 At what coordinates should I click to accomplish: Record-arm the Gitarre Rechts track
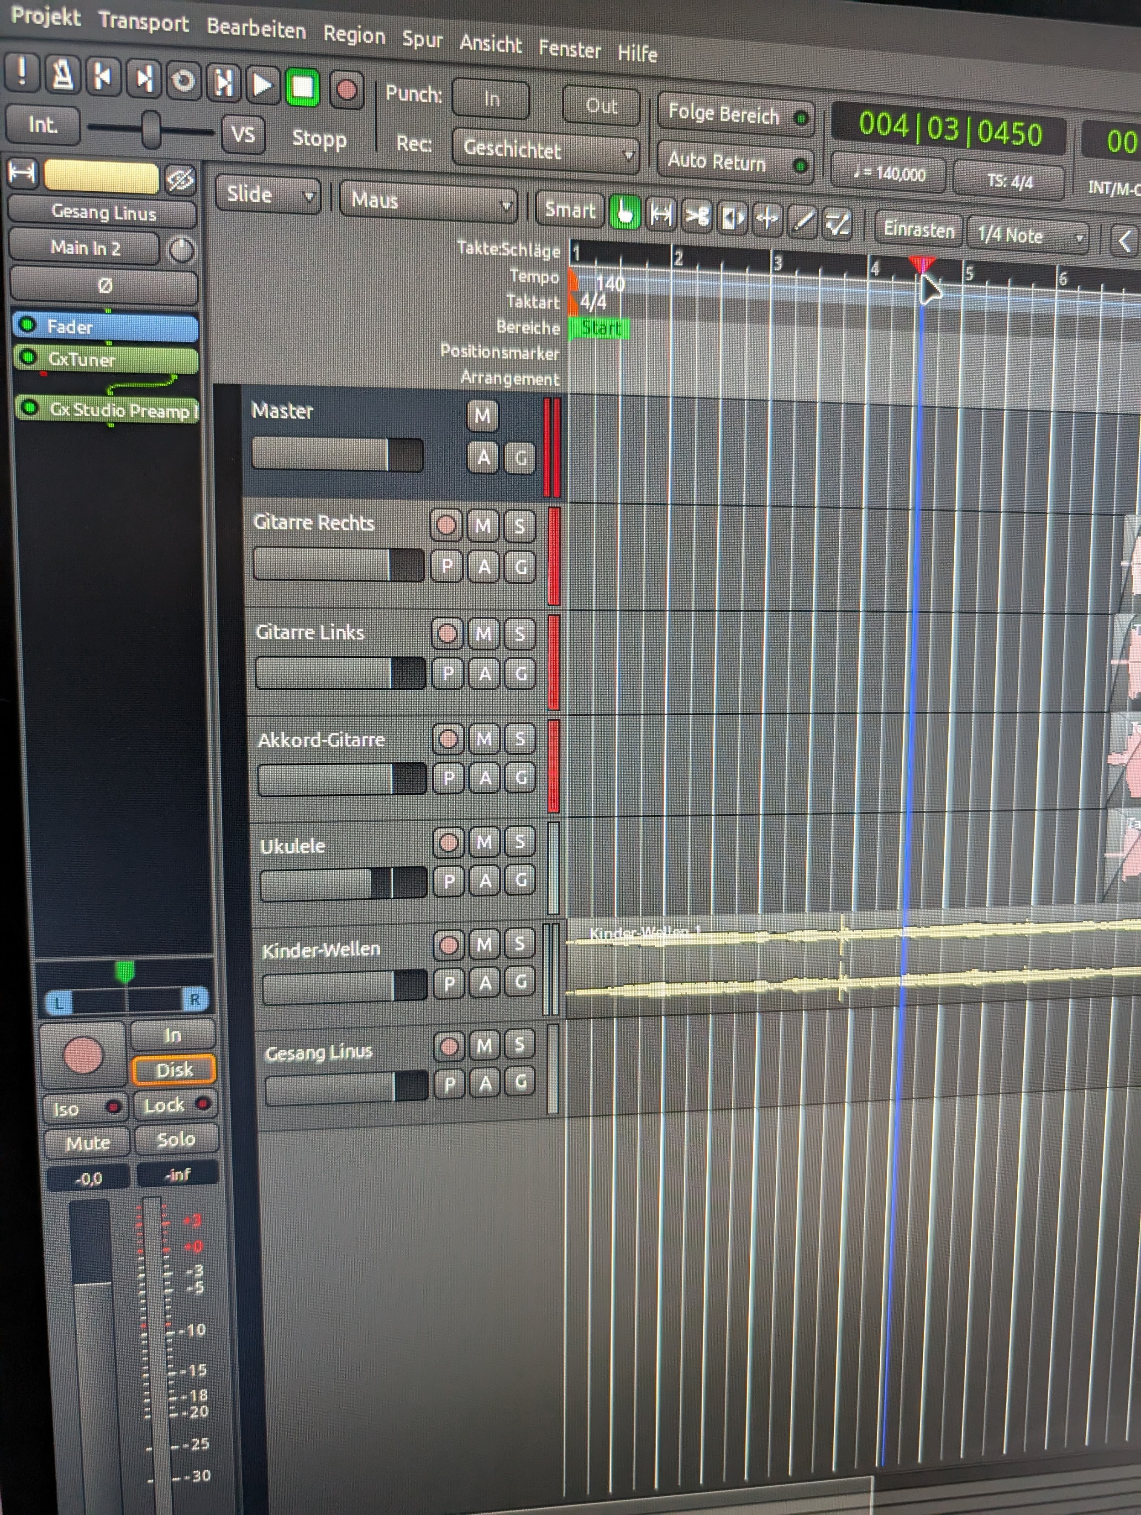coord(446,525)
